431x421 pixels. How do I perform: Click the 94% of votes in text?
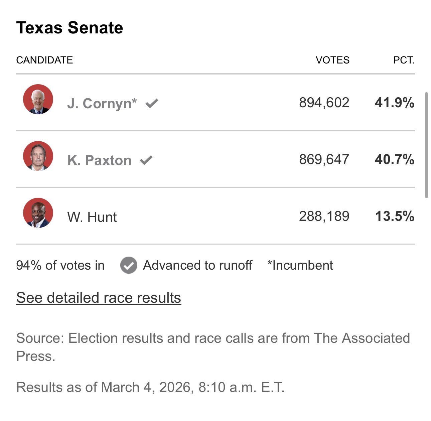(x=60, y=265)
